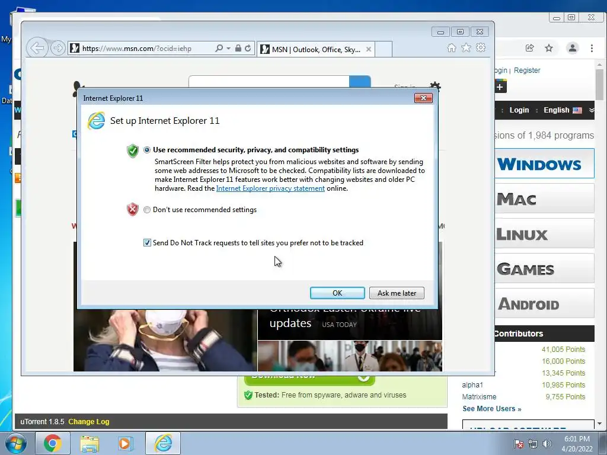The width and height of the screenshot is (607, 455).
Task: Click the vertical scrollbar thumb in Chrome
Action: tap(599, 84)
